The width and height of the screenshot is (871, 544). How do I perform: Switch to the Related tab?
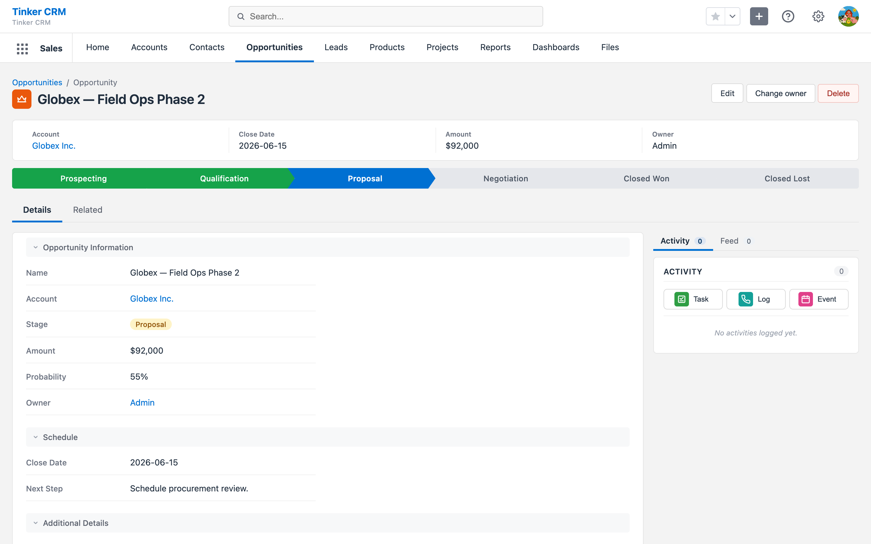pyautogui.click(x=87, y=210)
